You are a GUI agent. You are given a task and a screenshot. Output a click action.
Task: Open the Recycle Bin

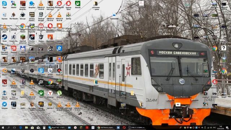pyautogui.click(x=4, y=14)
